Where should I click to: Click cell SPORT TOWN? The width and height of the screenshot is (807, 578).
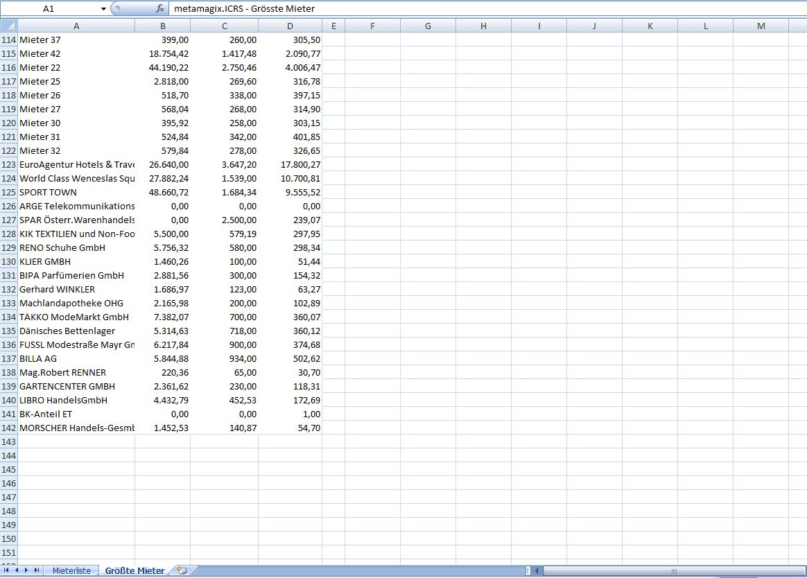click(76, 192)
